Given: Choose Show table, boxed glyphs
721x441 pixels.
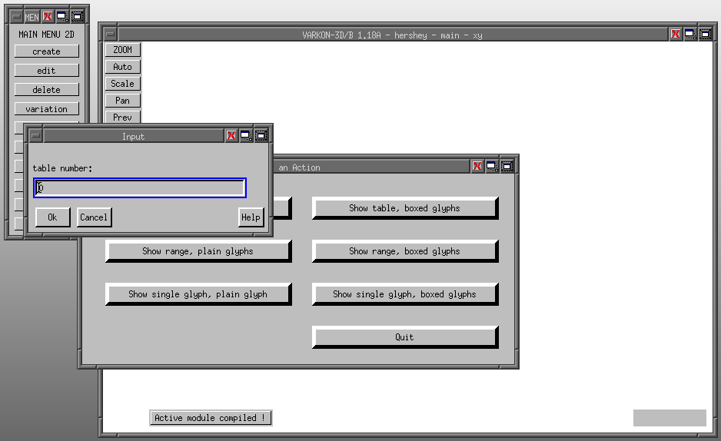Looking at the screenshot, I should pyautogui.click(x=404, y=208).
